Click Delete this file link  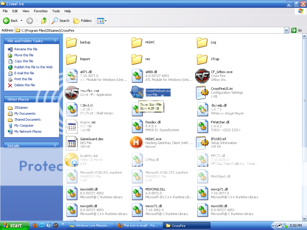[x=24, y=85]
